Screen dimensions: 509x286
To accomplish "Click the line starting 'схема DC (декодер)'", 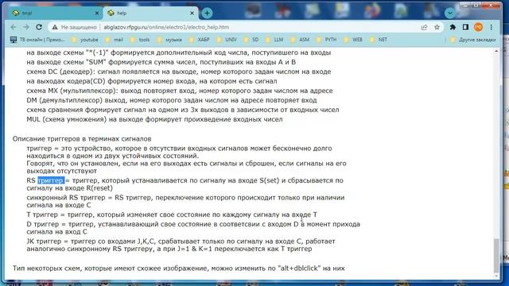I will [178, 71].
